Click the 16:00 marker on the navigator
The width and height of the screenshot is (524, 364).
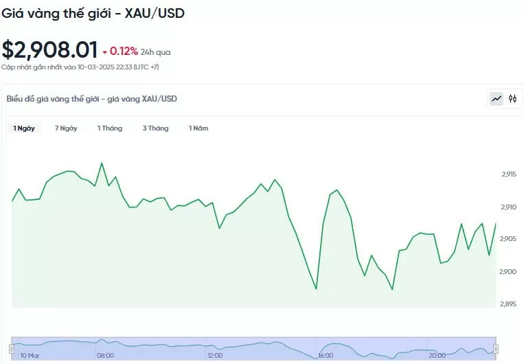326,356
